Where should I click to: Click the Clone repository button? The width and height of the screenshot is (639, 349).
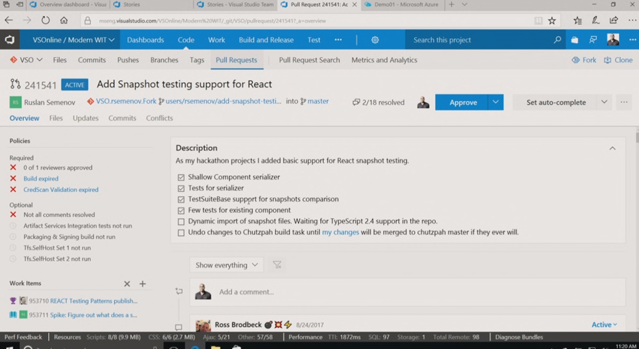click(618, 60)
